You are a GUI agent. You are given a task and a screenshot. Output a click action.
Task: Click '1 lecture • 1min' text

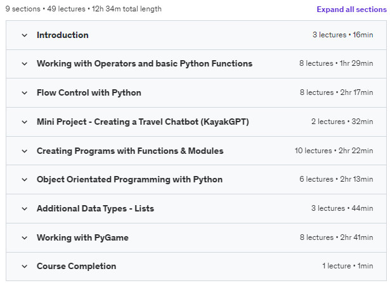click(348, 266)
